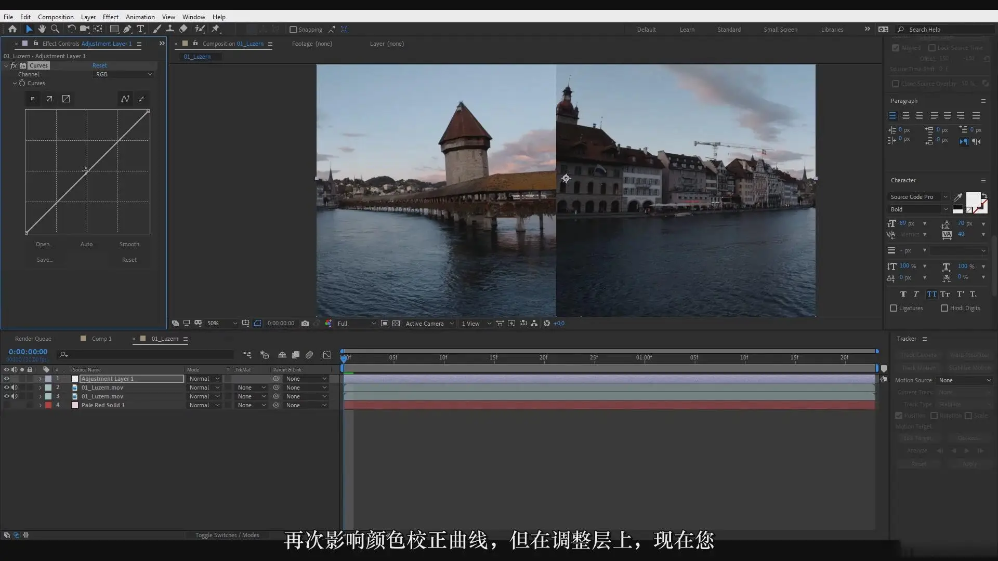The image size is (998, 561).
Task: Open the 50% magnification dropdown
Action: (222, 323)
